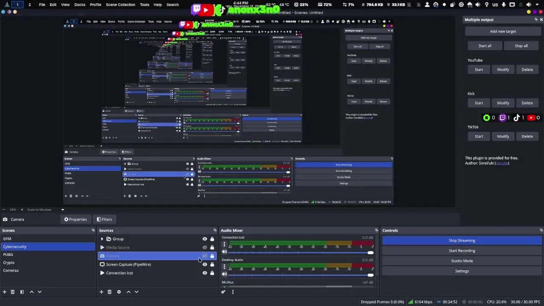Open preview scale dropdown arrow
Screen dimensions: 544x306
pyautogui.click(x=62, y=210)
